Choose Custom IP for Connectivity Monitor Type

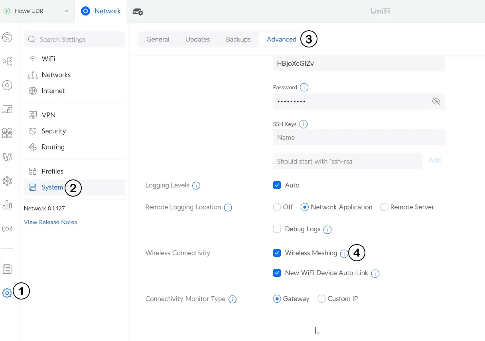click(x=321, y=299)
